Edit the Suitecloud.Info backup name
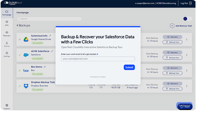 tap(50, 36)
